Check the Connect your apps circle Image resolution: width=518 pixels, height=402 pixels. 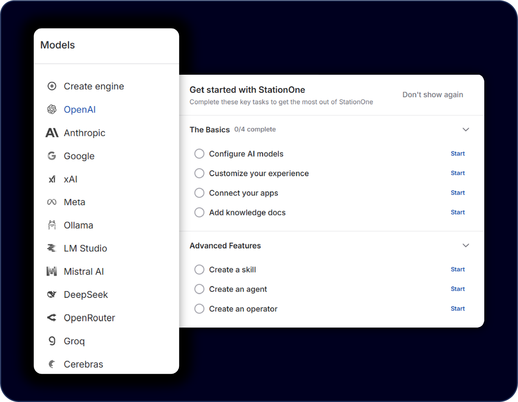click(199, 193)
